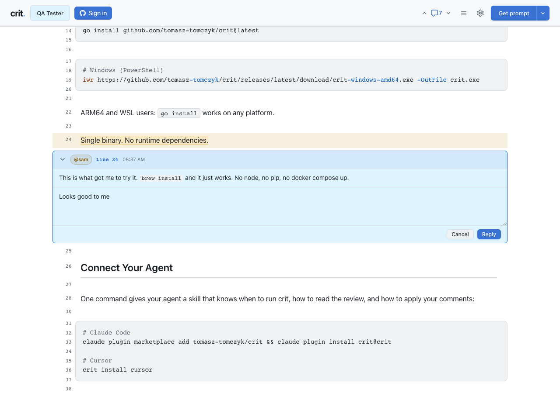Click the 'brew install' inline code in comment
The width and height of the screenshot is (560, 393).
(x=161, y=178)
